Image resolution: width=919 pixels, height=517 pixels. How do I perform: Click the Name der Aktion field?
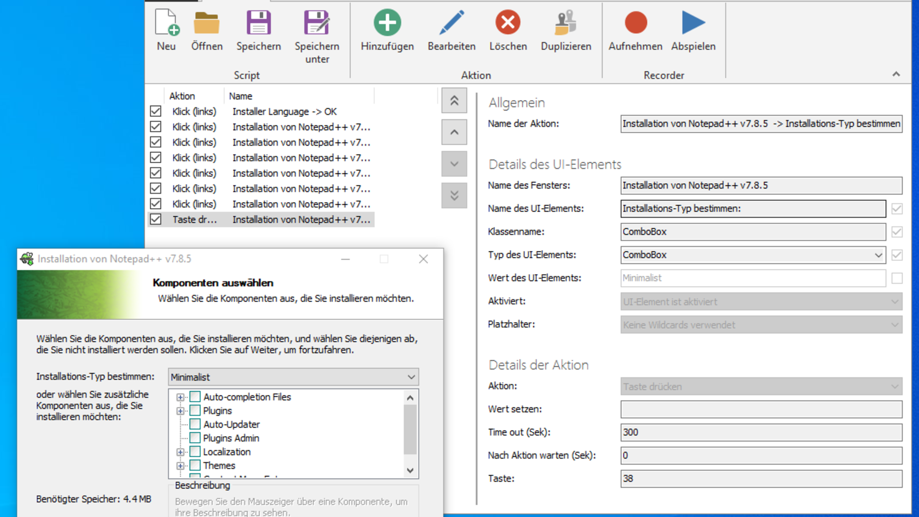761,124
